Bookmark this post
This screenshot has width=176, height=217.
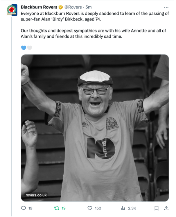coord(156,208)
